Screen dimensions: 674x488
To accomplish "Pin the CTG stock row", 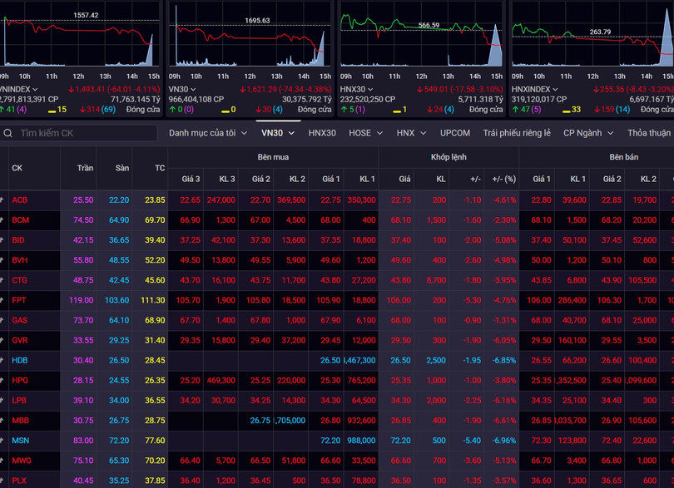I will (2, 280).
